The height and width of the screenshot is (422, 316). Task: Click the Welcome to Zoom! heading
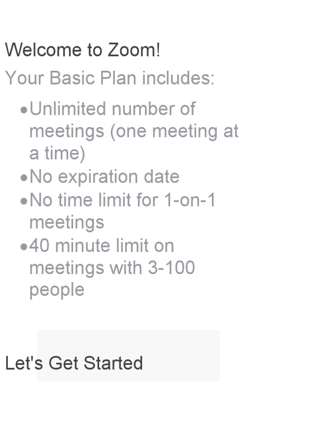click(82, 50)
